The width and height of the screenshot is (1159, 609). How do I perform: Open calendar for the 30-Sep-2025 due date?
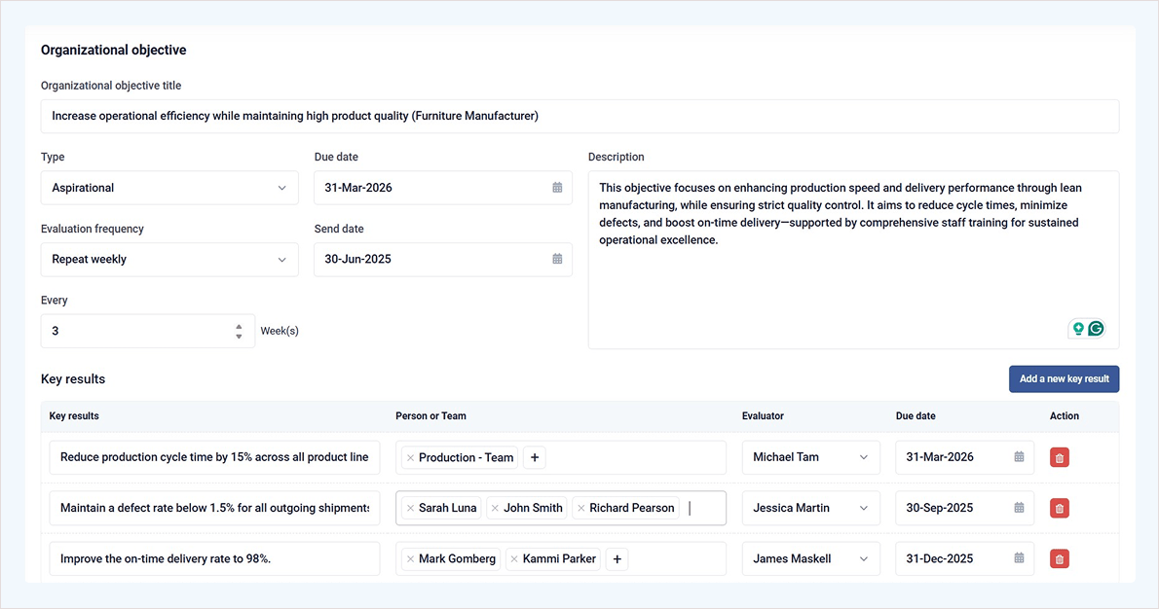coord(1019,508)
